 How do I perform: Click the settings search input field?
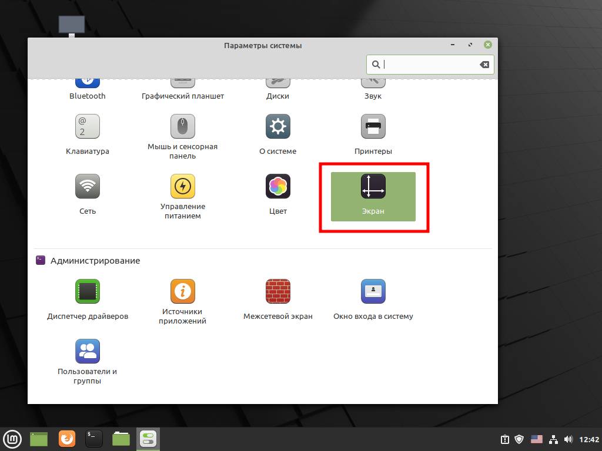click(x=429, y=65)
